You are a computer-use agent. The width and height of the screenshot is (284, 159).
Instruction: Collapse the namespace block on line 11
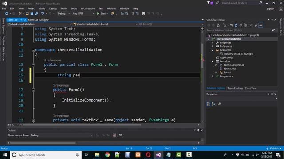33,50
